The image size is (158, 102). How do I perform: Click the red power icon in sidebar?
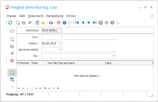tap(12, 61)
